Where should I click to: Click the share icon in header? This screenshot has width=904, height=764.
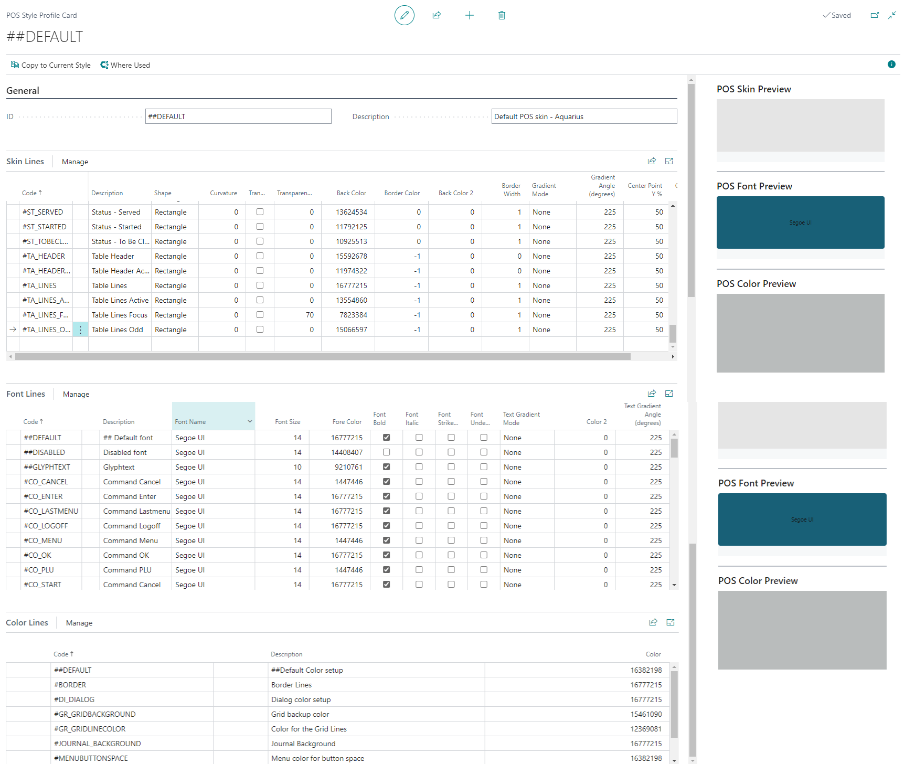[437, 15]
